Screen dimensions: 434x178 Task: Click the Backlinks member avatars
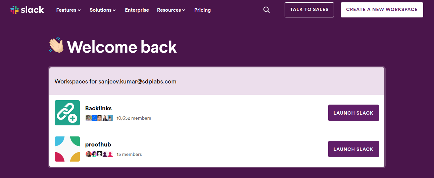99,118
